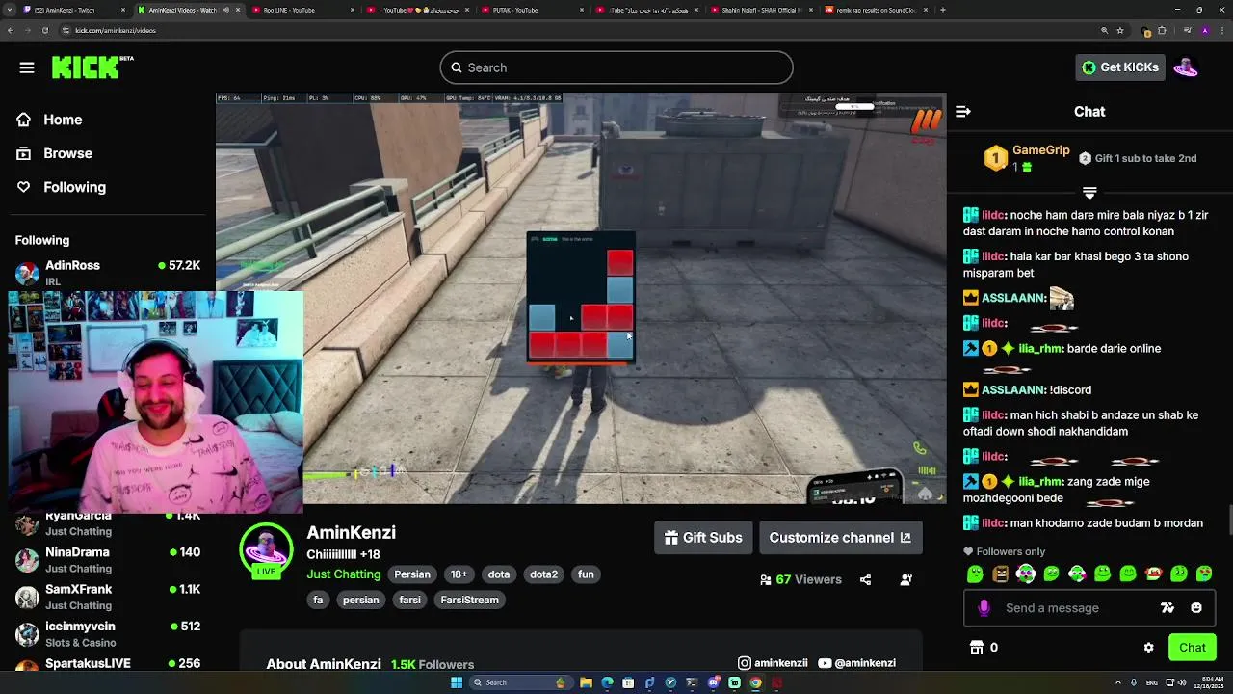1233x694 pixels.
Task: Collapse the chat panel with the arrow icon
Action: (962, 112)
